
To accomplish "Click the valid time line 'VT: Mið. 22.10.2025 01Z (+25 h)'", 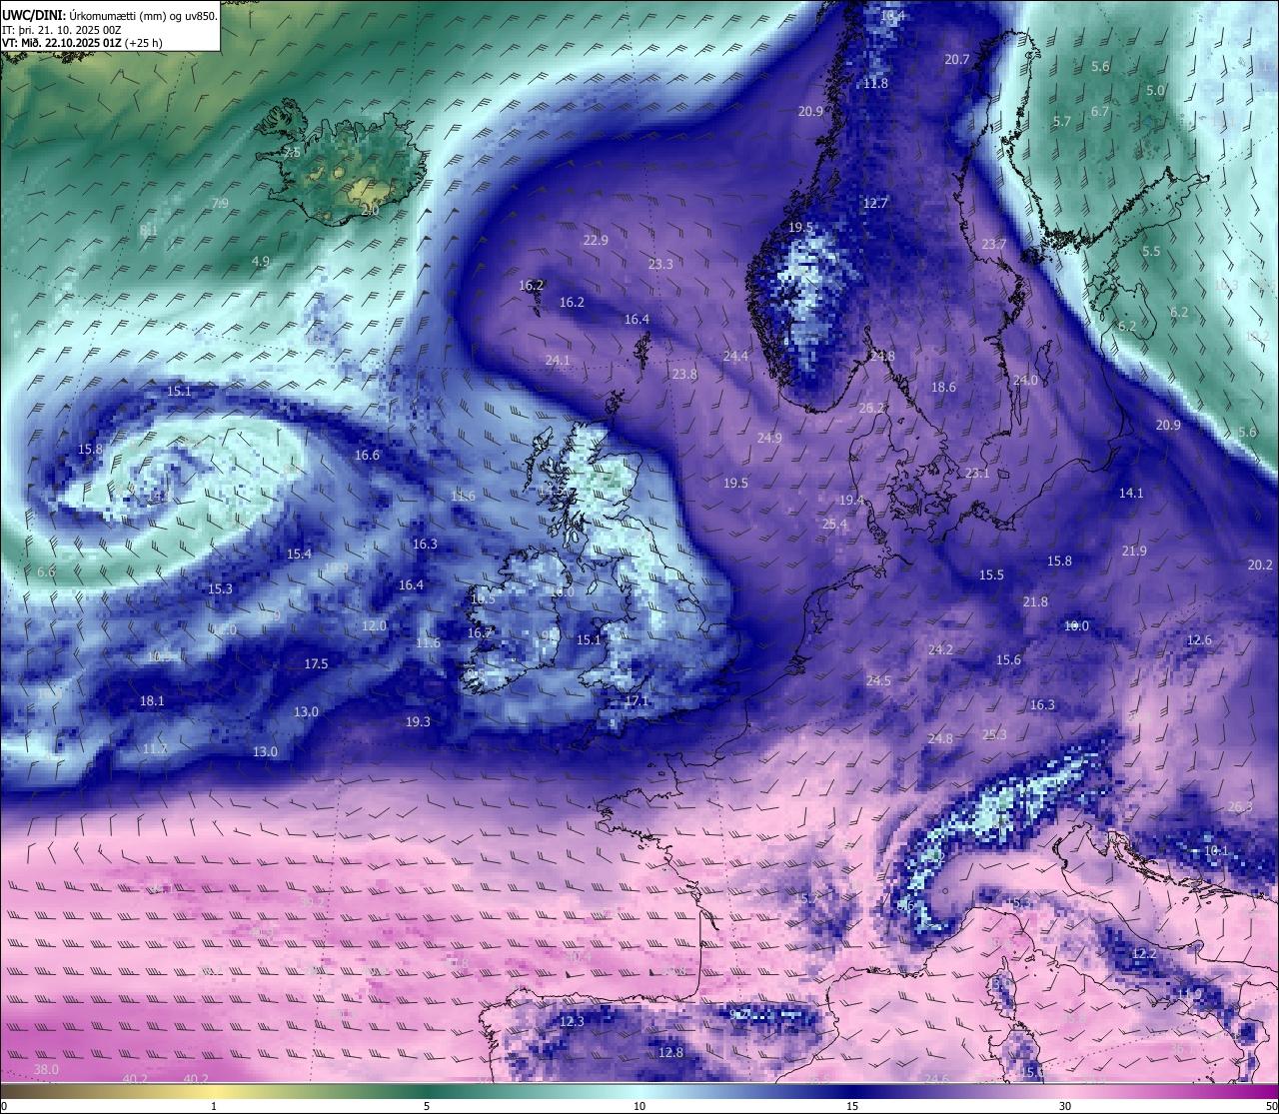I will click(x=82, y=43).
